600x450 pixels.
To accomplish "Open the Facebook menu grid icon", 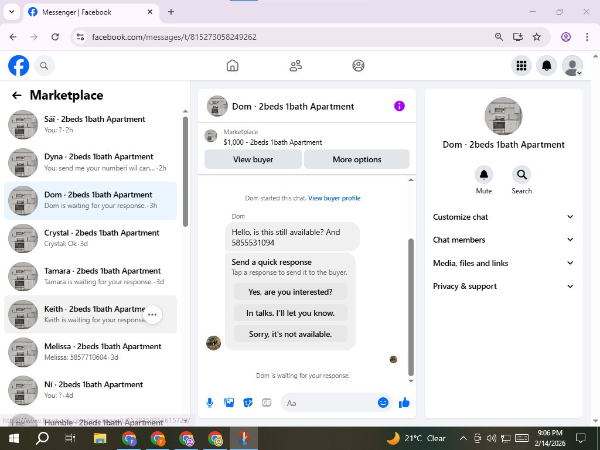I will pos(521,66).
